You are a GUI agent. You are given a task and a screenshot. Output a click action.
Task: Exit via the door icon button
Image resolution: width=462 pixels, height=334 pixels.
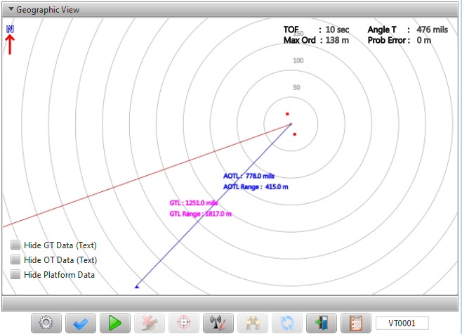point(322,323)
